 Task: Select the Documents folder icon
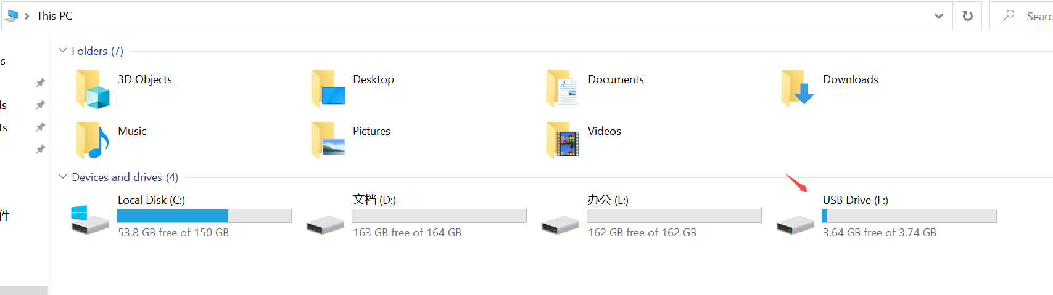tap(563, 89)
